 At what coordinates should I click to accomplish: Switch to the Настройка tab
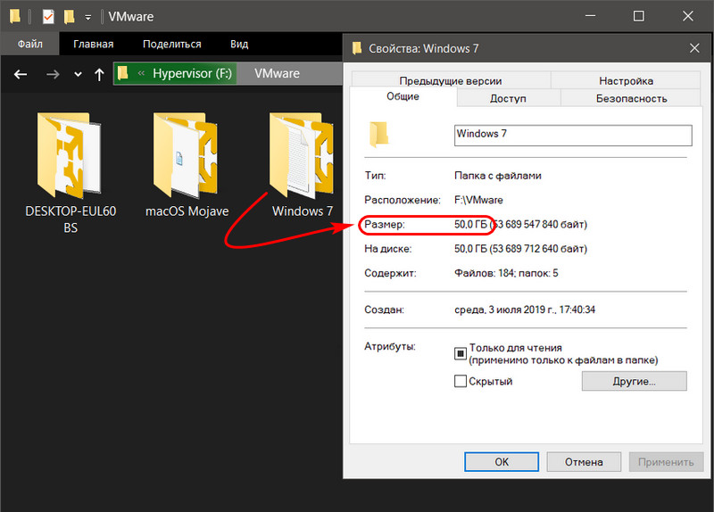click(x=627, y=80)
